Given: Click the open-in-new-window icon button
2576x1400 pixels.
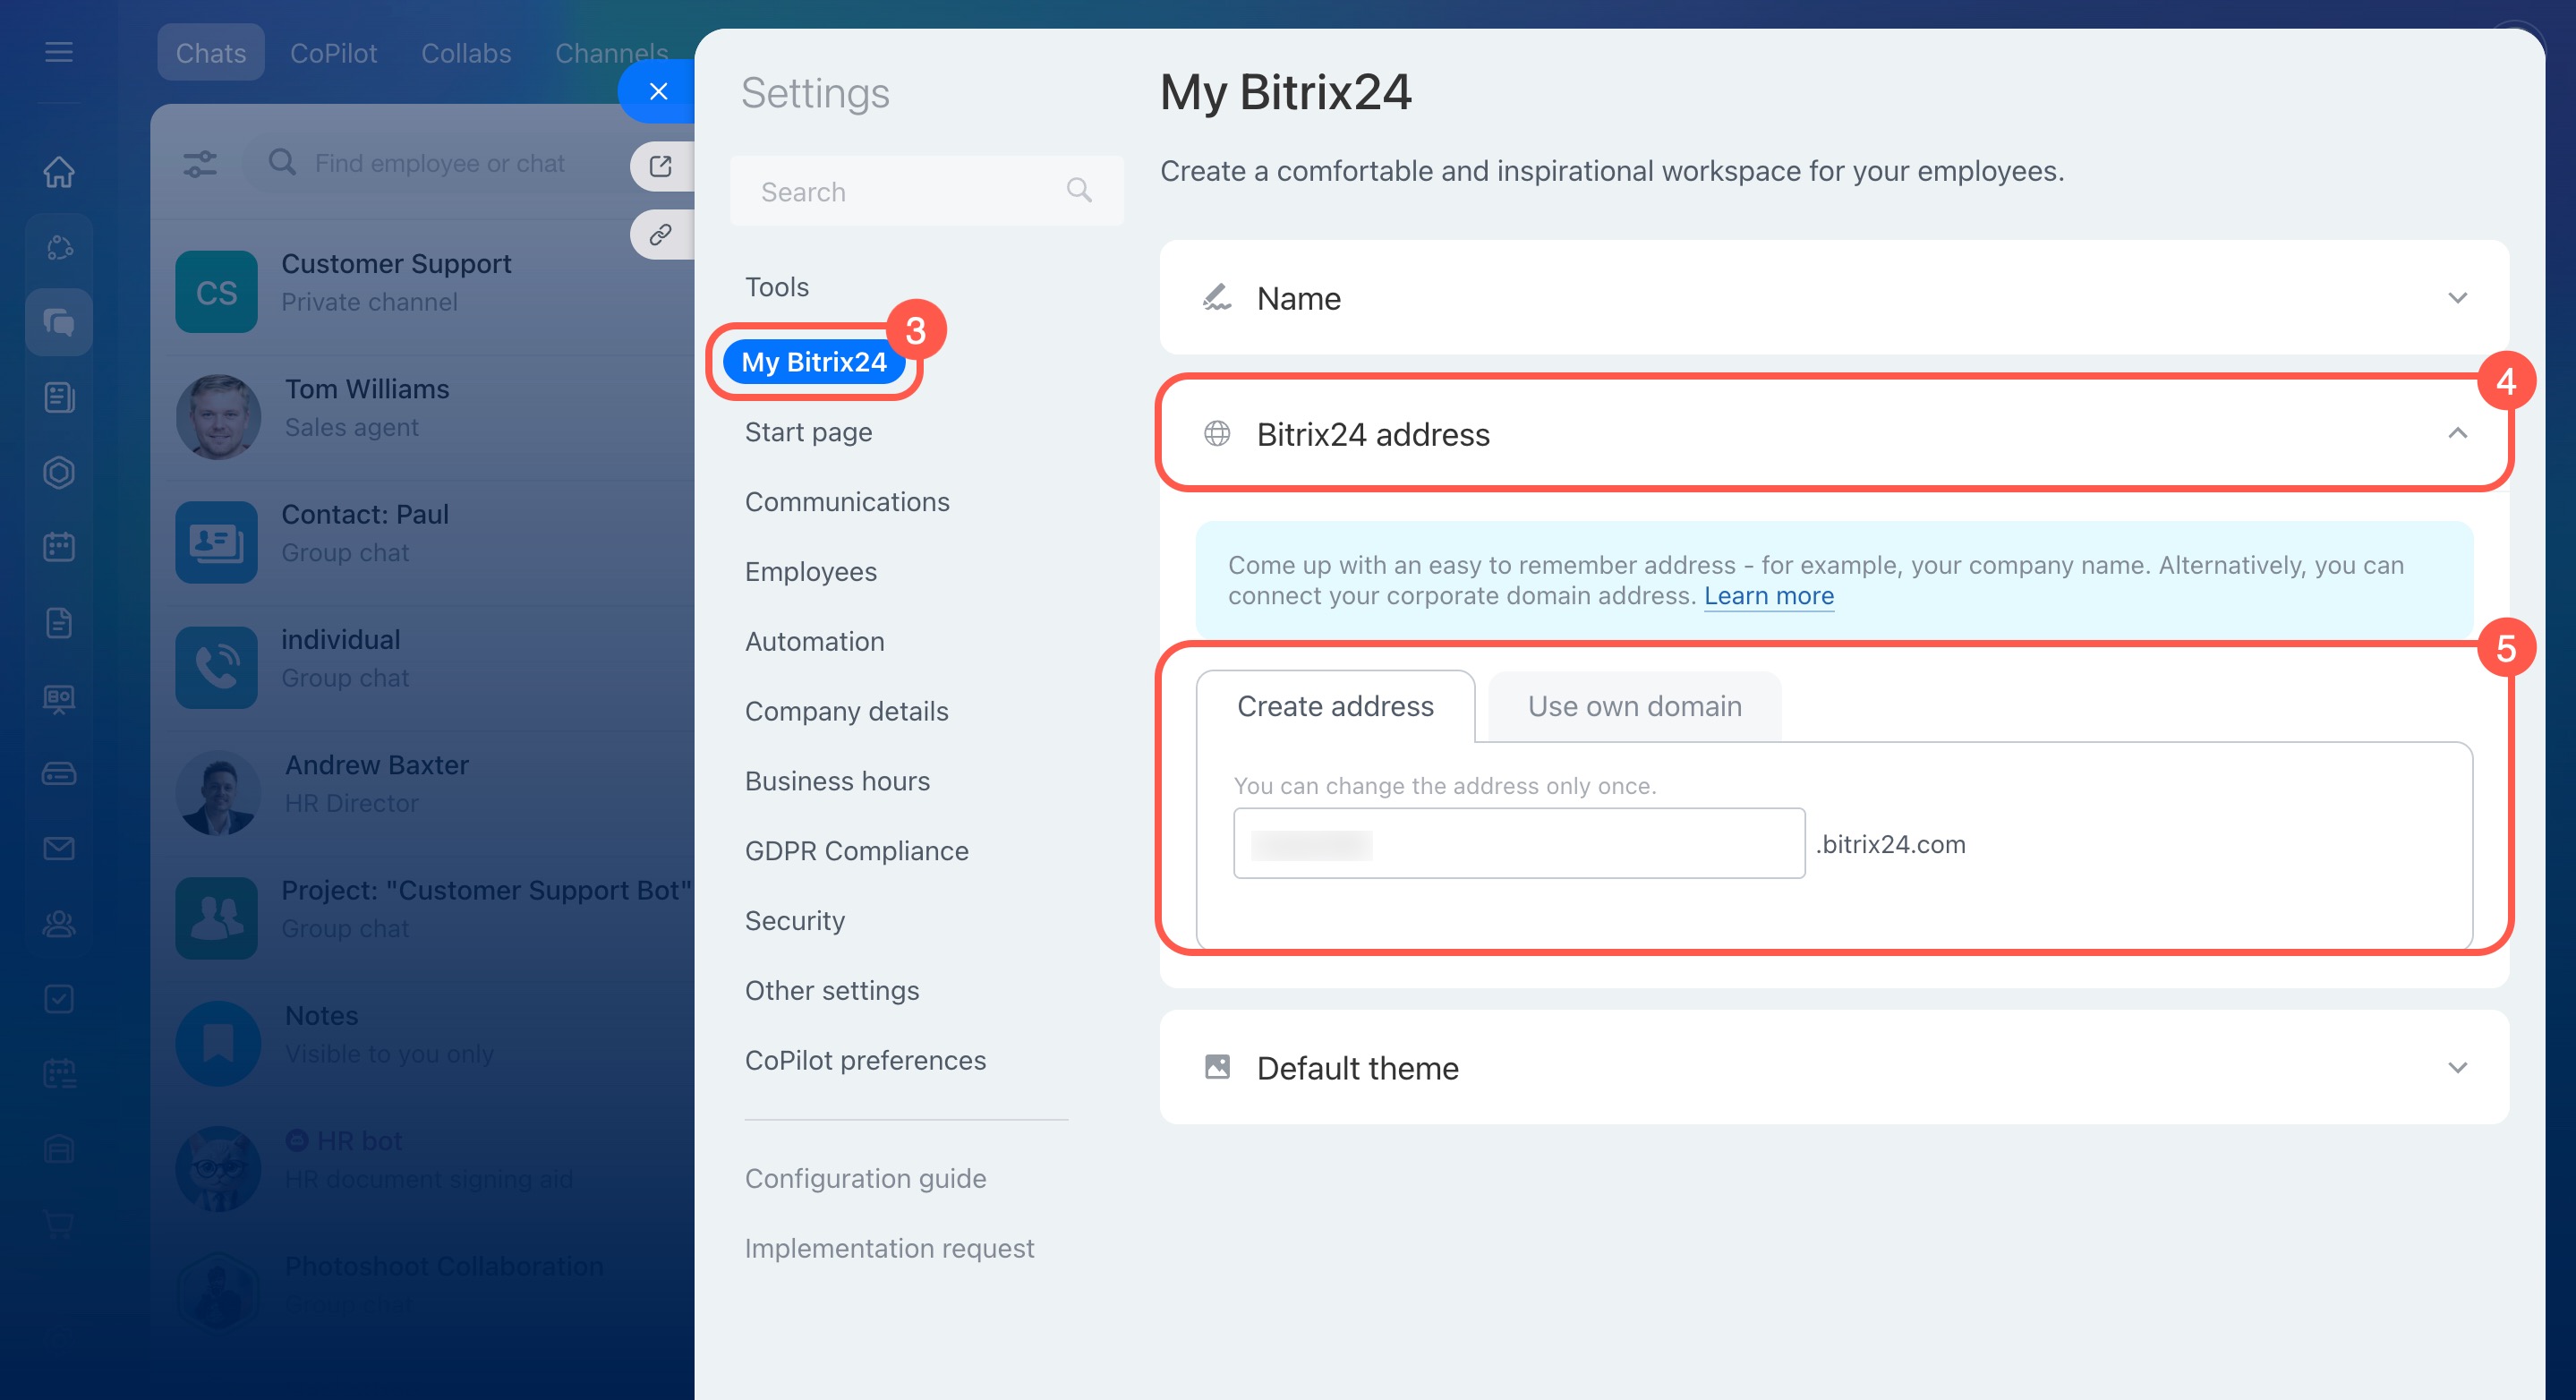Looking at the screenshot, I should [x=660, y=166].
